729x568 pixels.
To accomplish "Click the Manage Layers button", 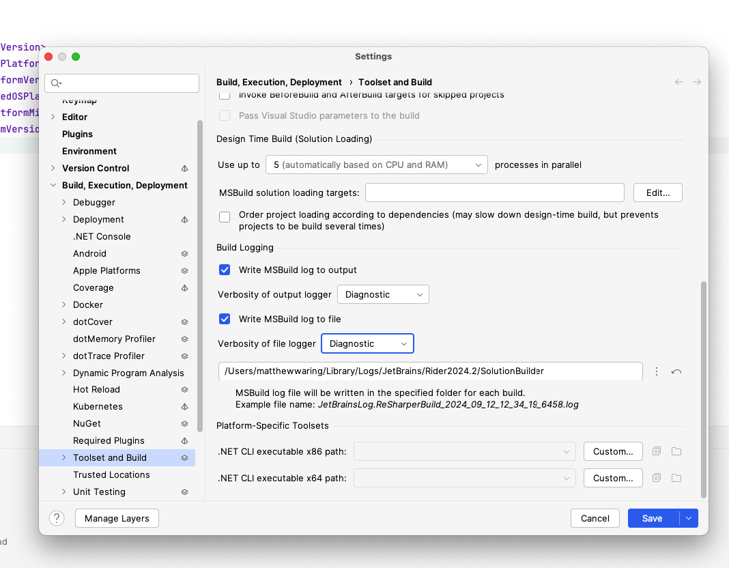I will pos(117,518).
